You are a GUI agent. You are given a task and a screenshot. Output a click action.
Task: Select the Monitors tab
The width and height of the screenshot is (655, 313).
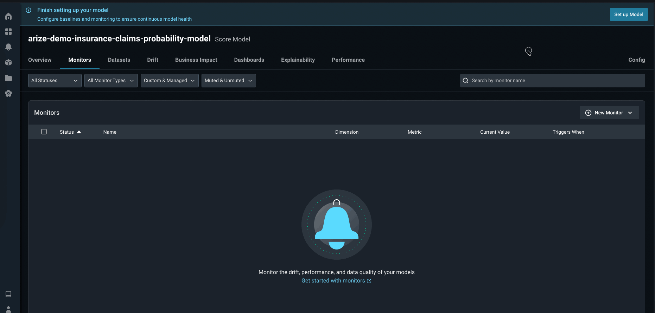(x=80, y=60)
